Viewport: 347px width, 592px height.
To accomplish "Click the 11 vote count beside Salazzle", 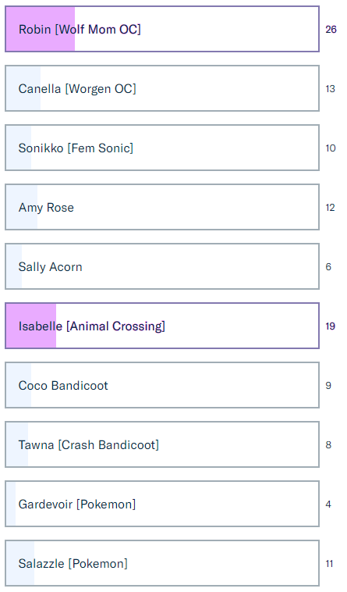I will [330, 564].
